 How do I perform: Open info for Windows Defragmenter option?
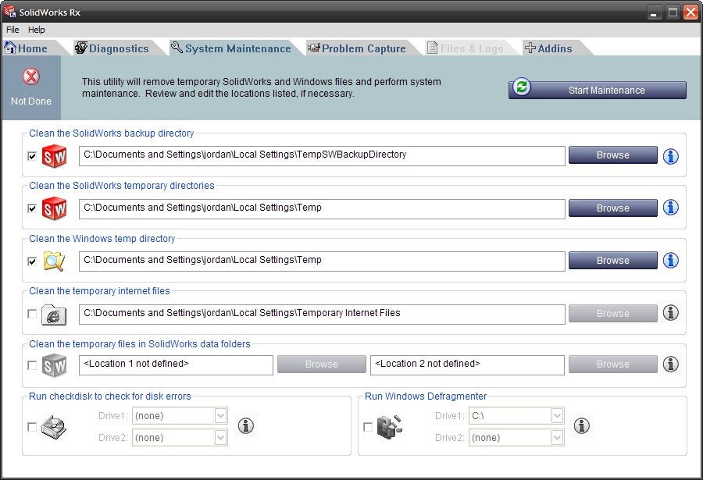581,425
